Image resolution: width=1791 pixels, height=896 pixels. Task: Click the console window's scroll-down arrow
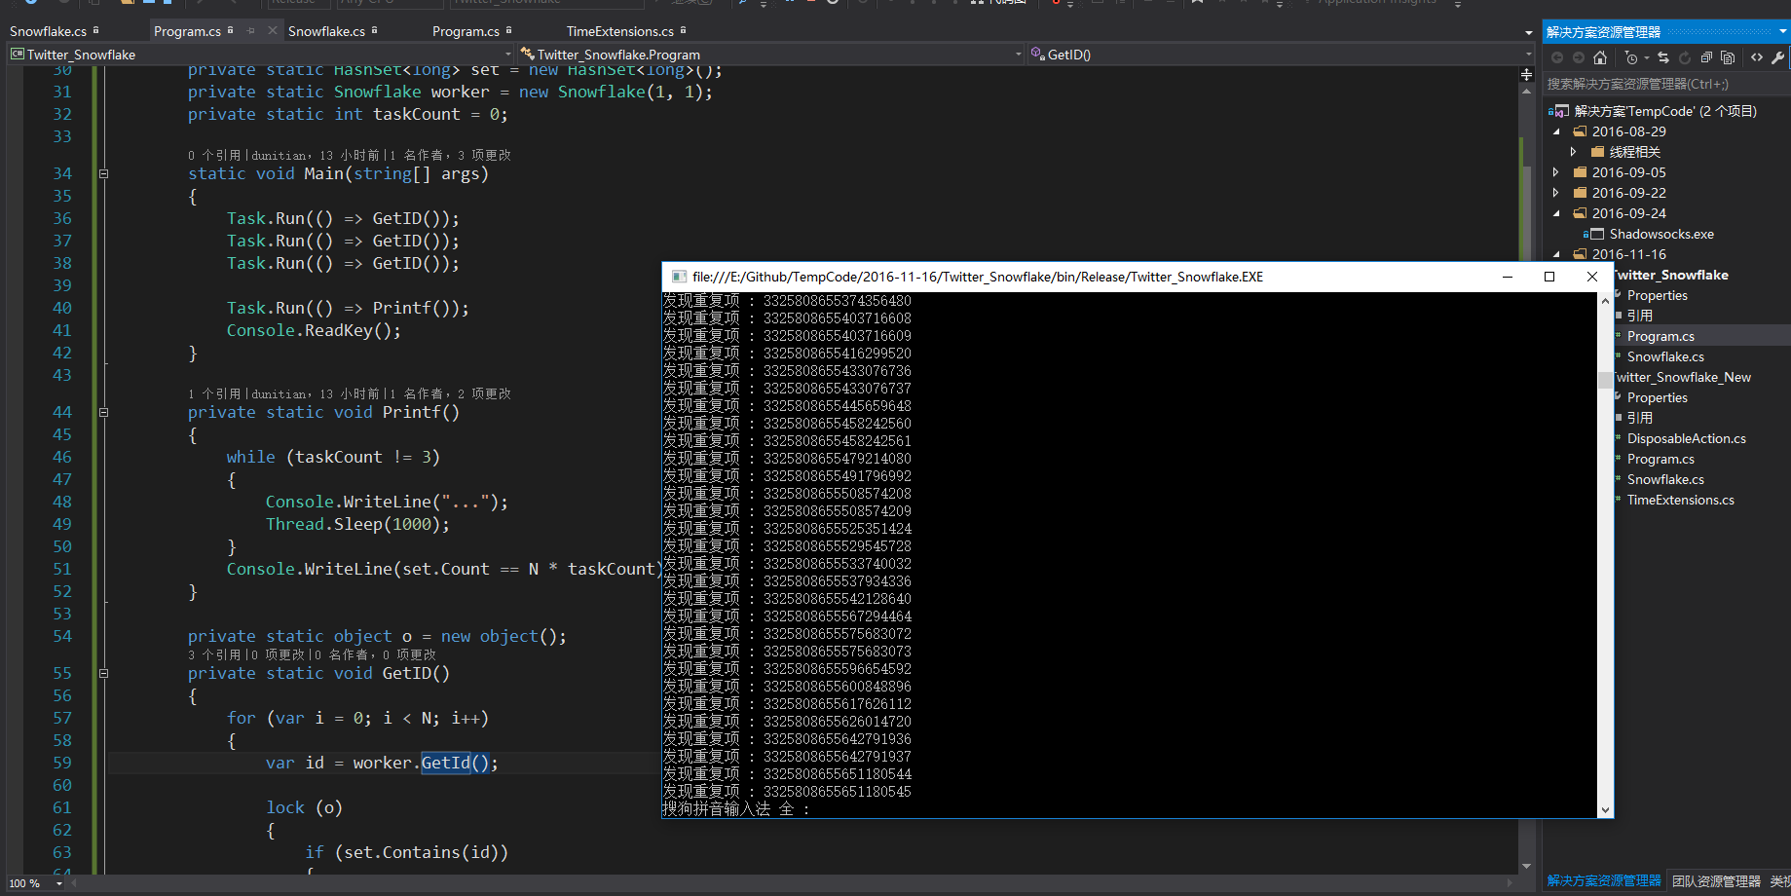[1605, 810]
